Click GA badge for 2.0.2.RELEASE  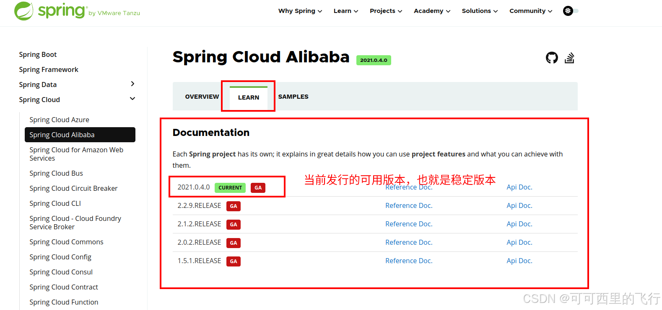point(234,243)
